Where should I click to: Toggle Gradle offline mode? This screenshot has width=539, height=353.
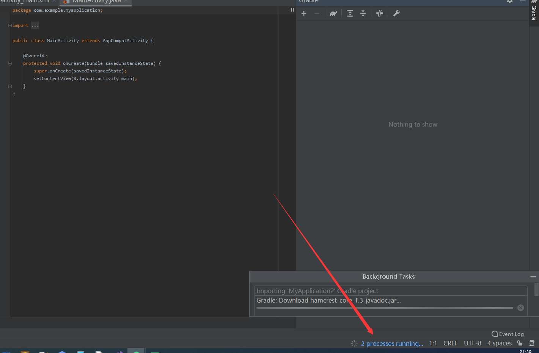point(380,13)
